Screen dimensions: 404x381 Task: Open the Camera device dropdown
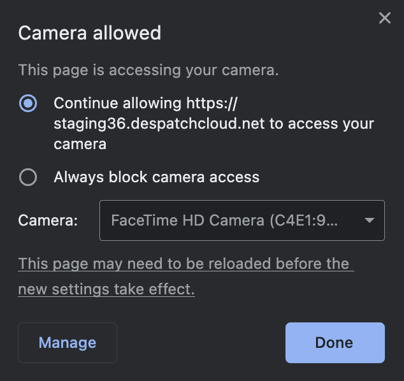pos(242,220)
